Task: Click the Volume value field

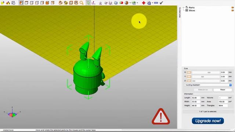Action: 223,98
